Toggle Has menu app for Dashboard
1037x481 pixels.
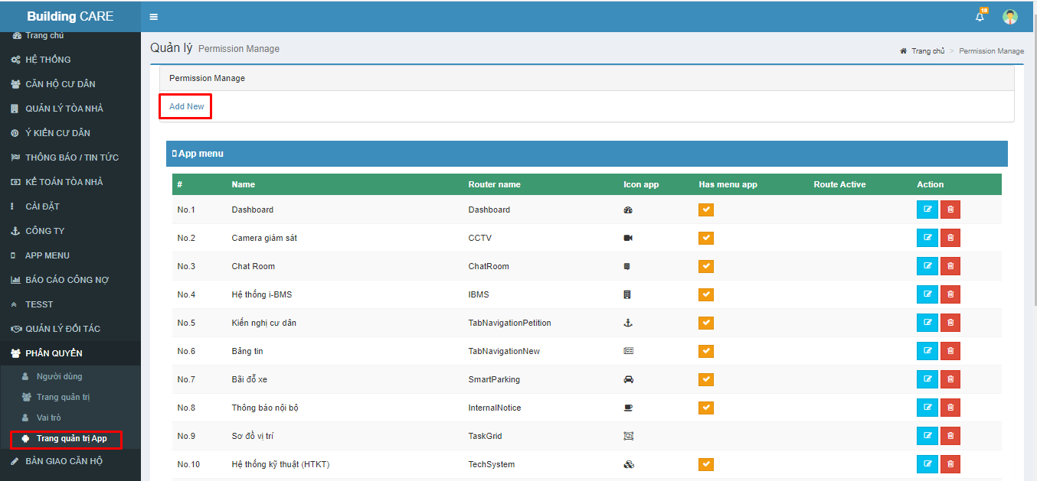click(x=706, y=210)
